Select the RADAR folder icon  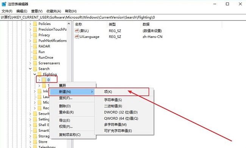point(35,46)
